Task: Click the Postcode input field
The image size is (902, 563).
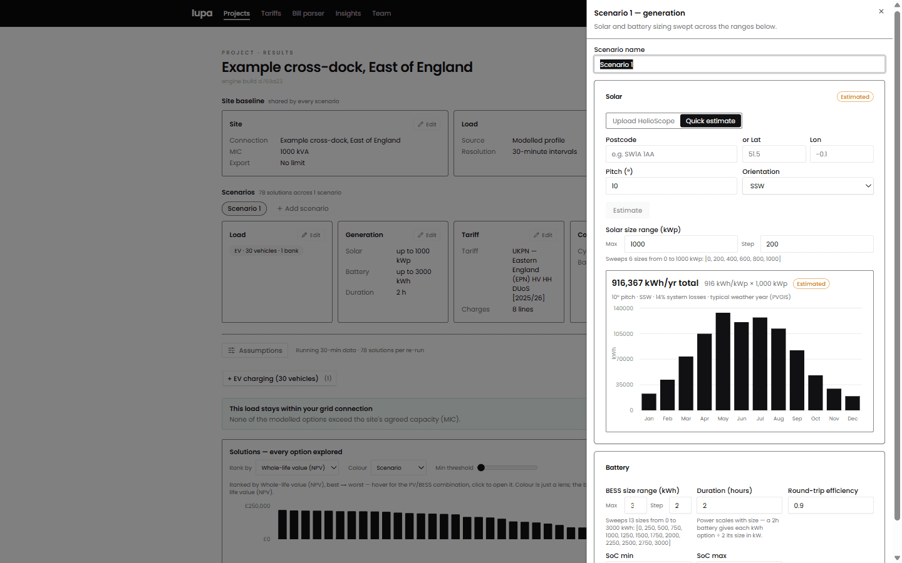Action: [671, 154]
